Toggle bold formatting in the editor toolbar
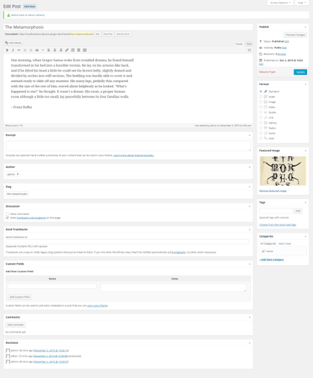Image resolution: width=313 pixels, height=378 pixels. [7, 50]
